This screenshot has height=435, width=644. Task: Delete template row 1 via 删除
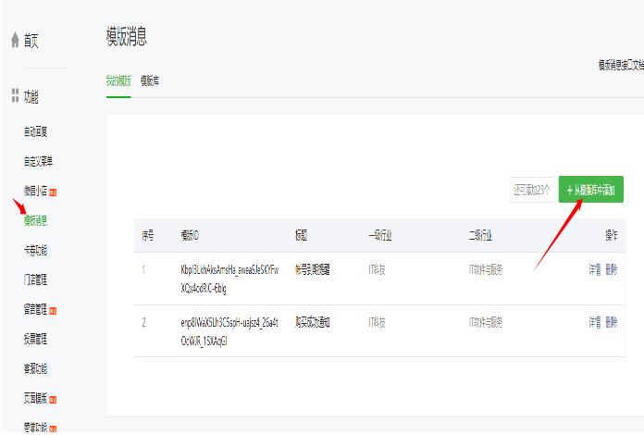pos(611,270)
